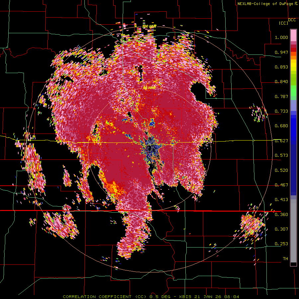This screenshot has height=299, width=299.
Task: Click the 0.627 value on the color scale
Action: pyautogui.click(x=281, y=141)
